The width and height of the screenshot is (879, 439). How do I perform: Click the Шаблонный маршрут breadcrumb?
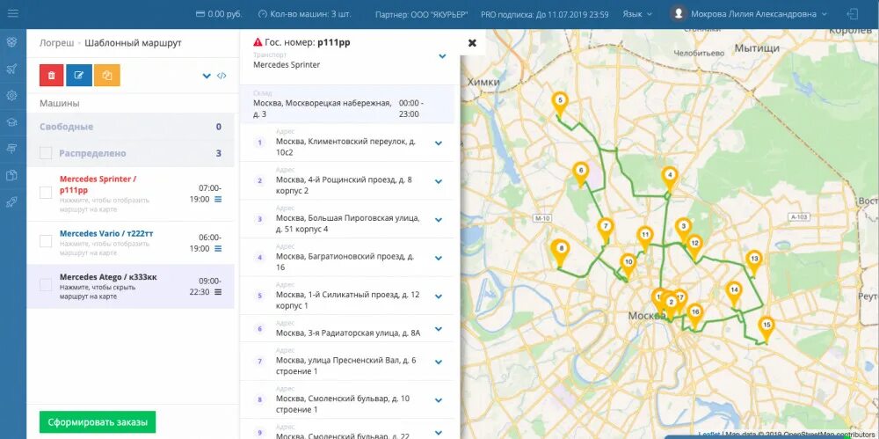pyautogui.click(x=133, y=42)
